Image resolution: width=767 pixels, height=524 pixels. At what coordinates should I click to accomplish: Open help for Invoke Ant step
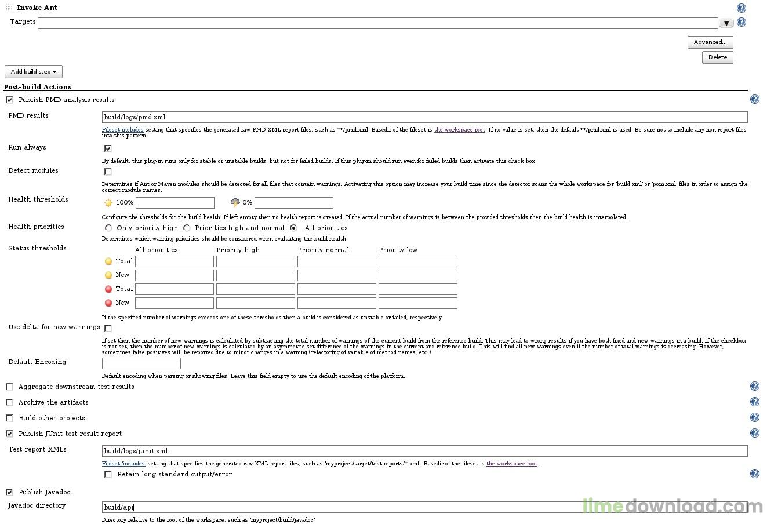pyautogui.click(x=741, y=8)
